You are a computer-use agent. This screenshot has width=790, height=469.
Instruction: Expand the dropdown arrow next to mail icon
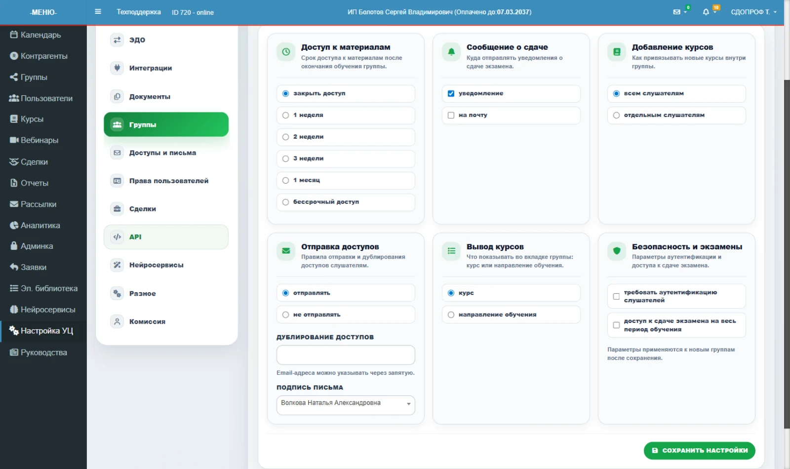[x=685, y=12]
